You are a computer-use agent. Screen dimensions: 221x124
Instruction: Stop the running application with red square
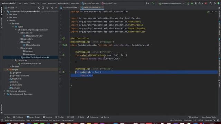pyautogui.click(x=206, y=3)
